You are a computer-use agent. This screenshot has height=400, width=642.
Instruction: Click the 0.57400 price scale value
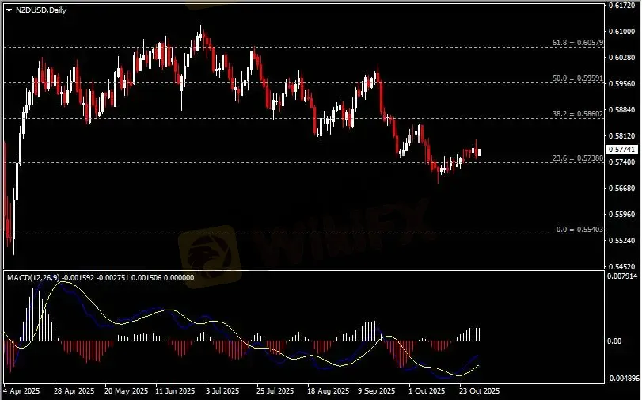(622, 162)
